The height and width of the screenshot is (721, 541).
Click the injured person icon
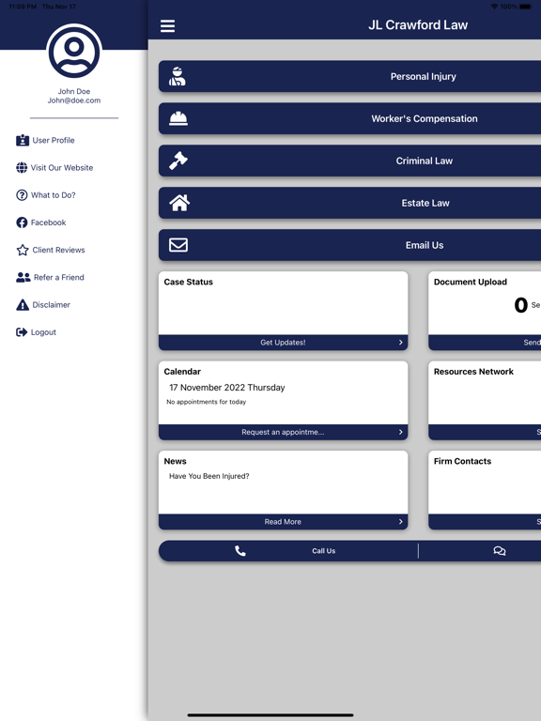(178, 76)
